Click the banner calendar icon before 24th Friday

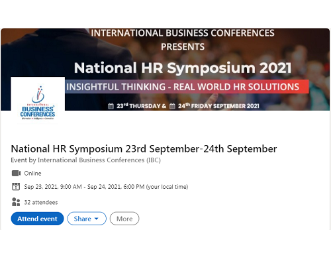pos(172,106)
